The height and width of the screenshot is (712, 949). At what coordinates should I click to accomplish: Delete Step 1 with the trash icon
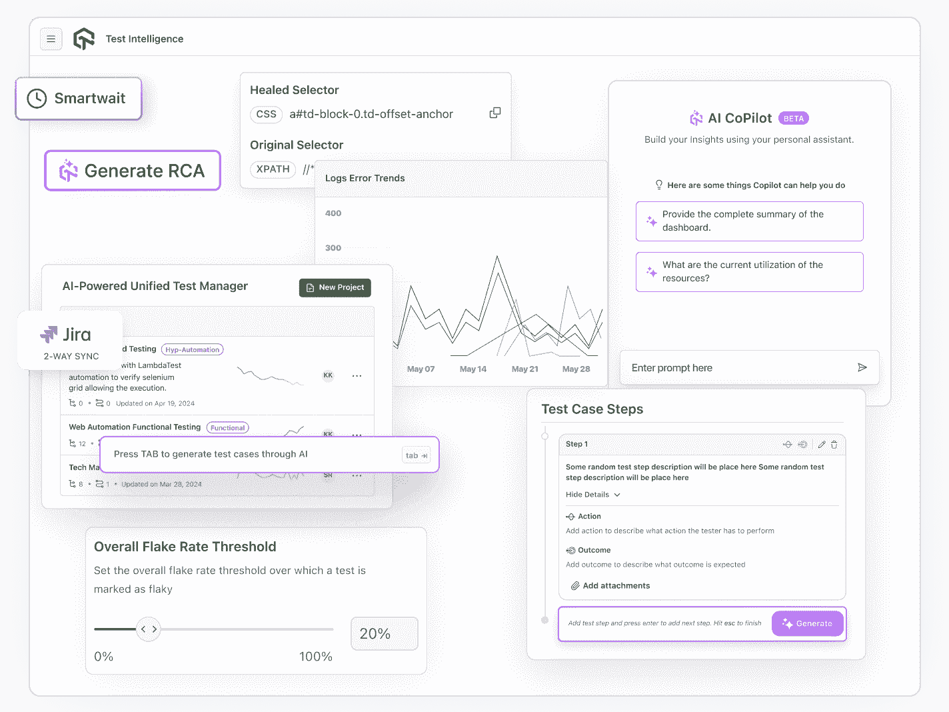click(x=834, y=444)
